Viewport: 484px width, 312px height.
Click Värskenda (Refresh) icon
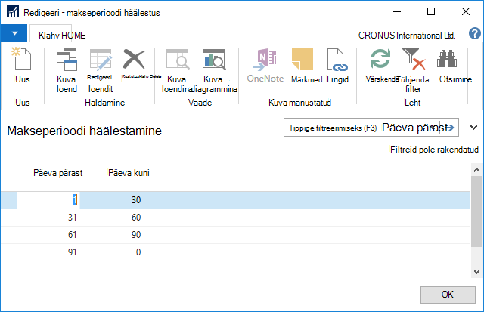pos(380,59)
